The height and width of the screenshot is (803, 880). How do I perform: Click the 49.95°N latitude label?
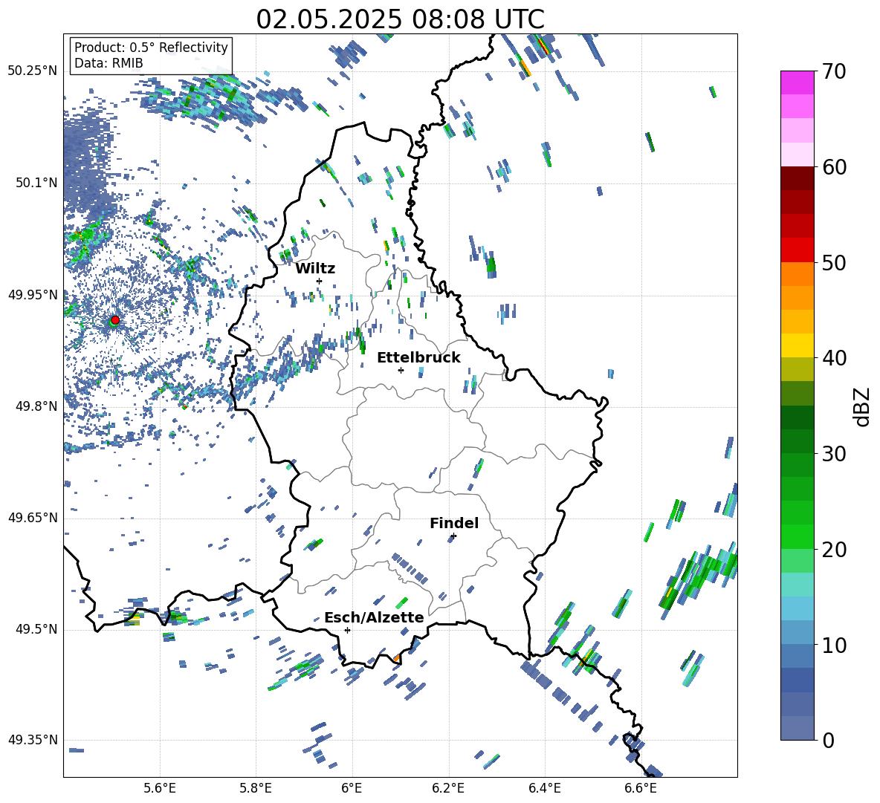tap(33, 295)
